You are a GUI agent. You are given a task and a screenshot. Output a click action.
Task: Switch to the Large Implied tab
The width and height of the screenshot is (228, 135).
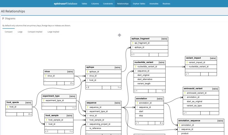point(53,32)
